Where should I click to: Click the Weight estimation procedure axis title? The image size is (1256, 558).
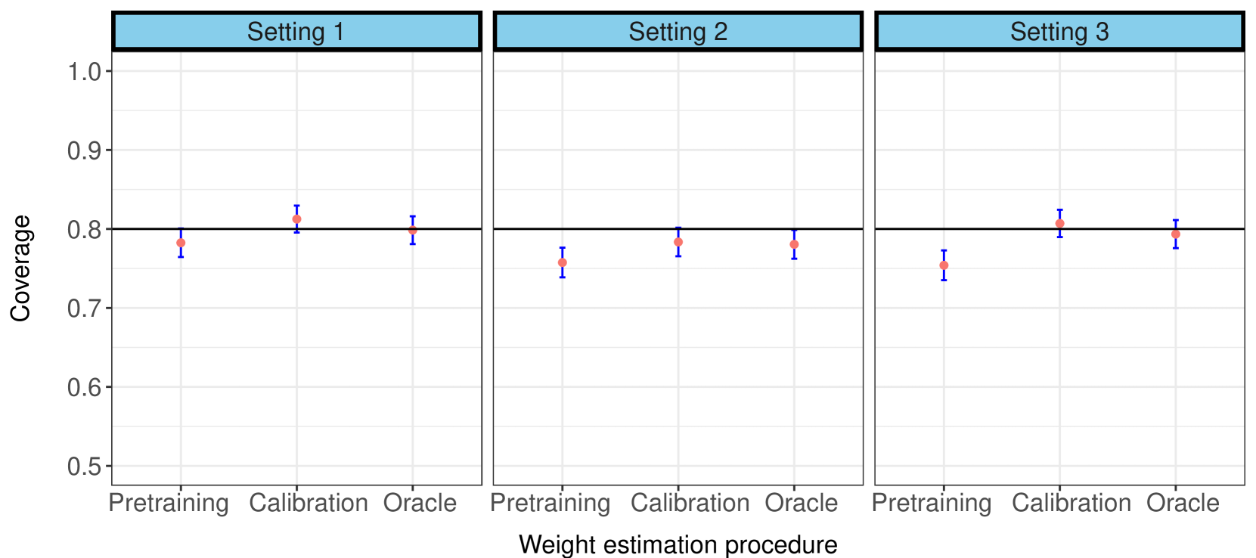click(x=678, y=544)
